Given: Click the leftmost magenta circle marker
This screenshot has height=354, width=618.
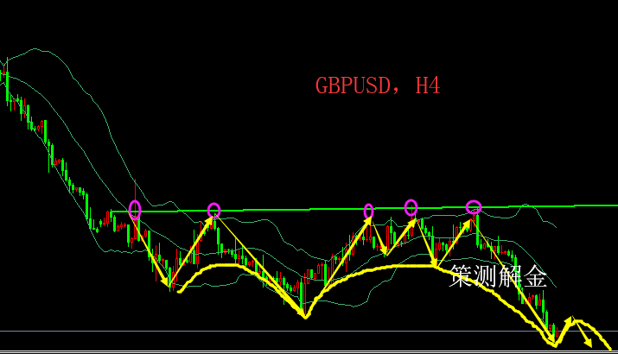Looking at the screenshot, I should pyautogui.click(x=135, y=209).
